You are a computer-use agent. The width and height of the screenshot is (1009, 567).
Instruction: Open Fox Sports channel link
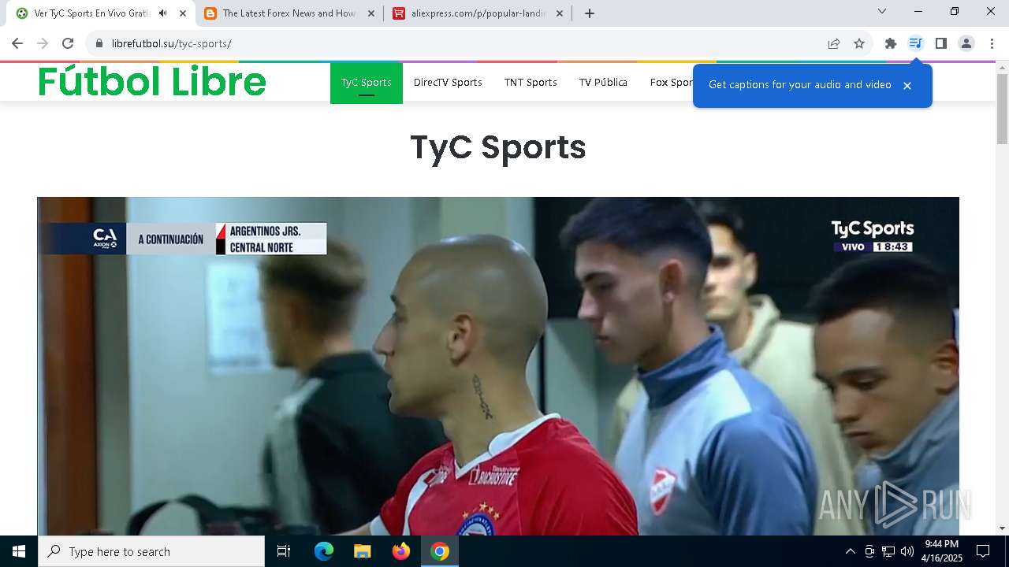tap(671, 83)
